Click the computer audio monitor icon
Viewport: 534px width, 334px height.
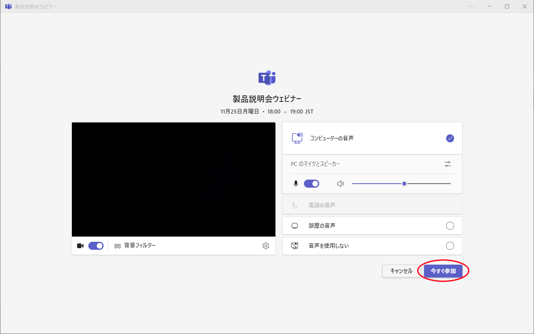[x=297, y=138]
